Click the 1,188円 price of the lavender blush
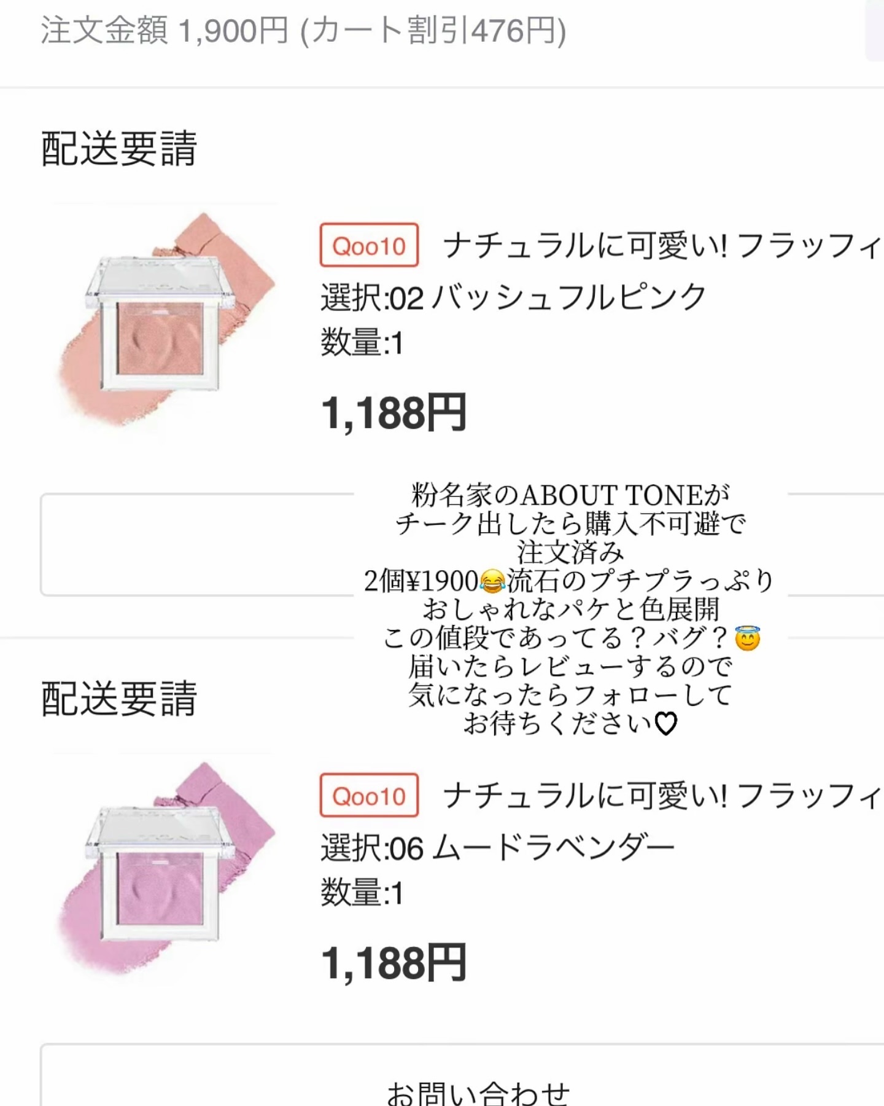Viewport: 884px width, 1106px height. click(x=394, y=963)
